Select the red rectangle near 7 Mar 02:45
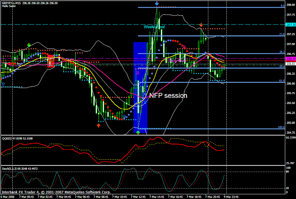The height and width of the screenshot is (199, 296). tap(51, 61)
